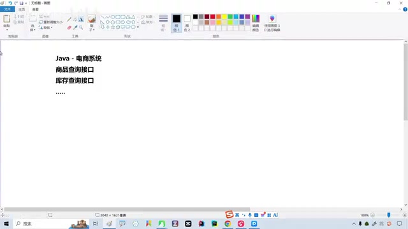Viewport: 408px width, 229px height.
Task: Pick the yellow color swatch
Action: (224, 17)
